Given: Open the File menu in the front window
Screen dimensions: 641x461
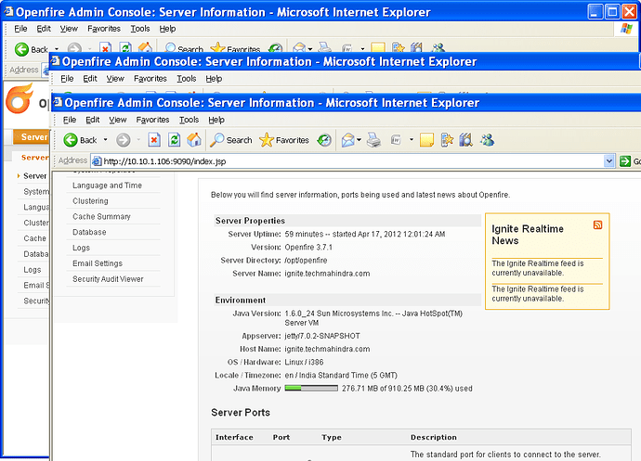Looking at the screenshot, I should [70, 120].
